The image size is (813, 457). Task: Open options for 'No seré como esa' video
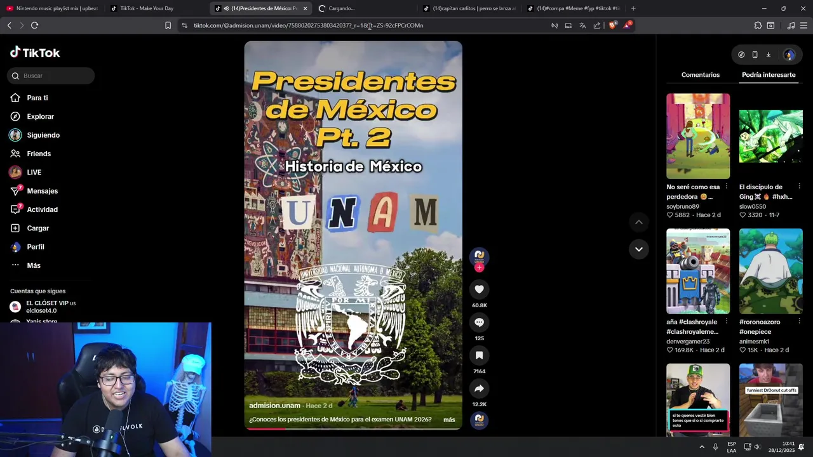tap(727, 187)
